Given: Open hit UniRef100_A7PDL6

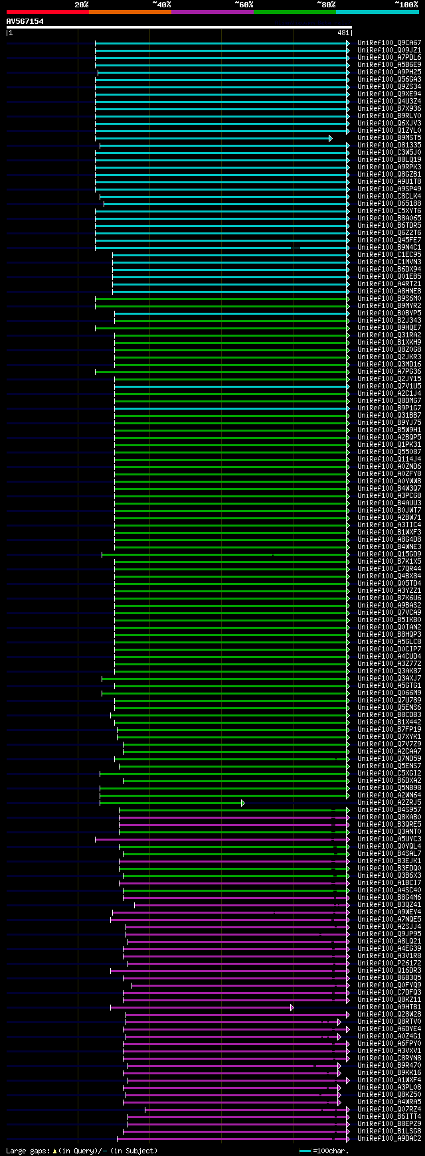Looking at the screenshot, I should pyautogui.click(x=389, y=58).
